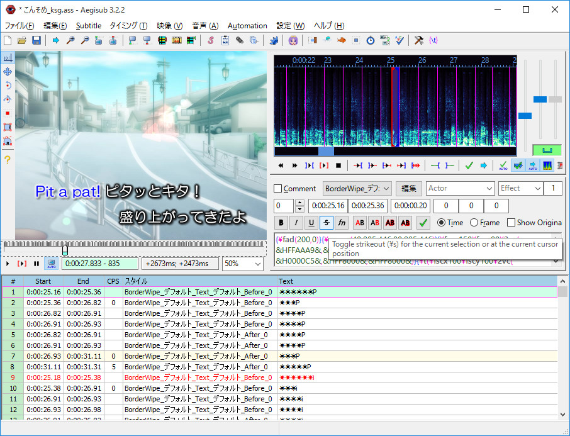Select the Frame radio button
570x436 pixels.
[474, 223]
